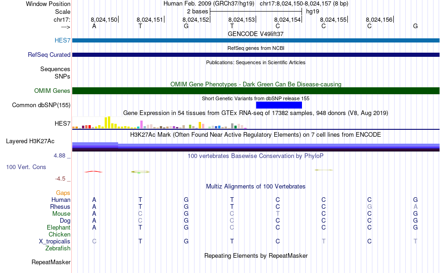The height and width of the screenshot is (273, 440).
Task: Click the dark green OMIM Genes bar
Action: click(x=256, y=91)
